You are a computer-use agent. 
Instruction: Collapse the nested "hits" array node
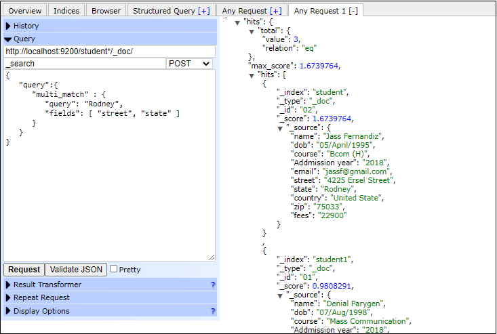252,75
